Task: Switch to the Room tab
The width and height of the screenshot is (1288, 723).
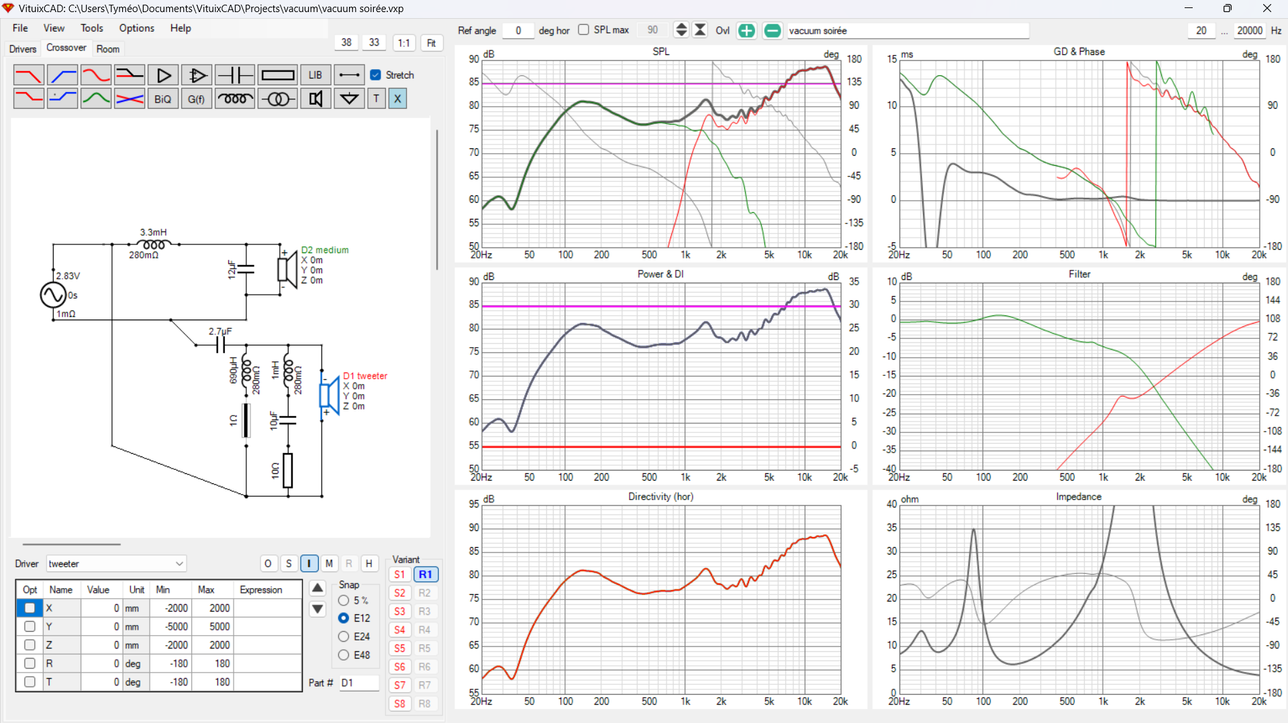Action: 108,49
